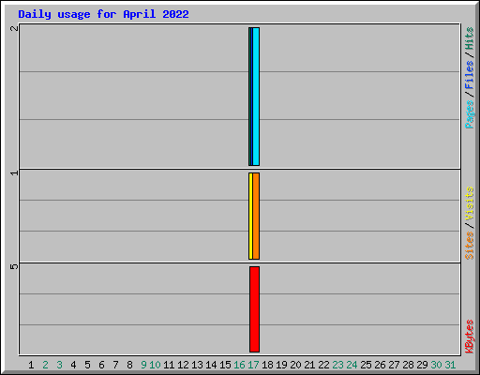This screenshot has width=480, height=375.
Task: Click the cyan Pages bar on day 17
Action: point(256,97)
